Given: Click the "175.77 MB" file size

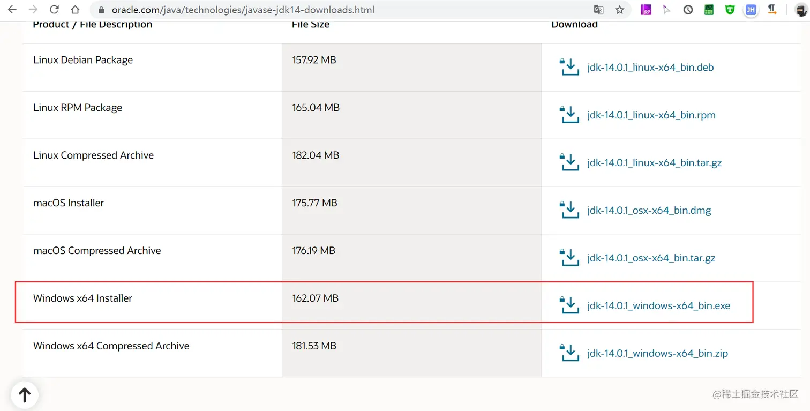Looking at the screenshot, I should click(314, 203).
